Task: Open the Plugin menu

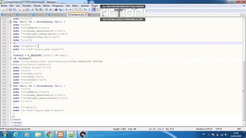Action: tap(95, 6)
